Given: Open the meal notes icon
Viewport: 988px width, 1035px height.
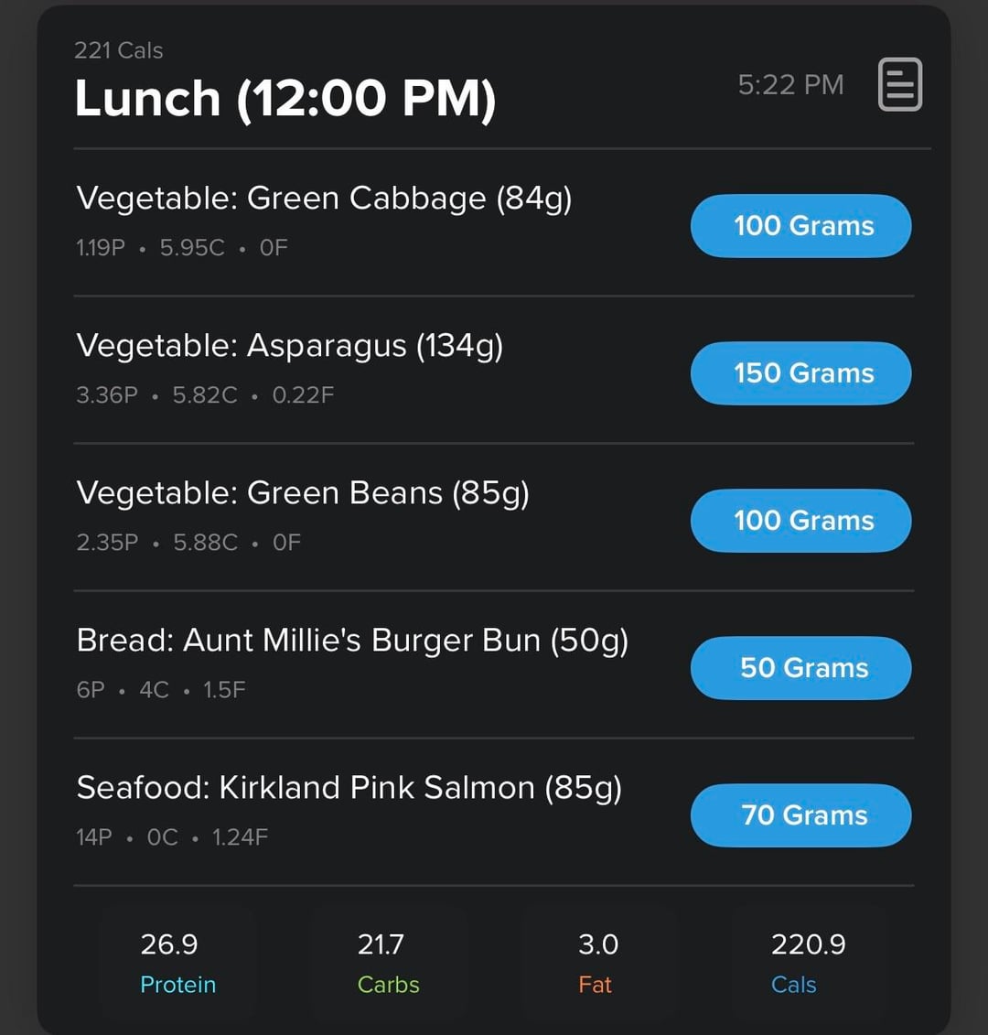Looking at the screenshot, I should click(899, 85).
